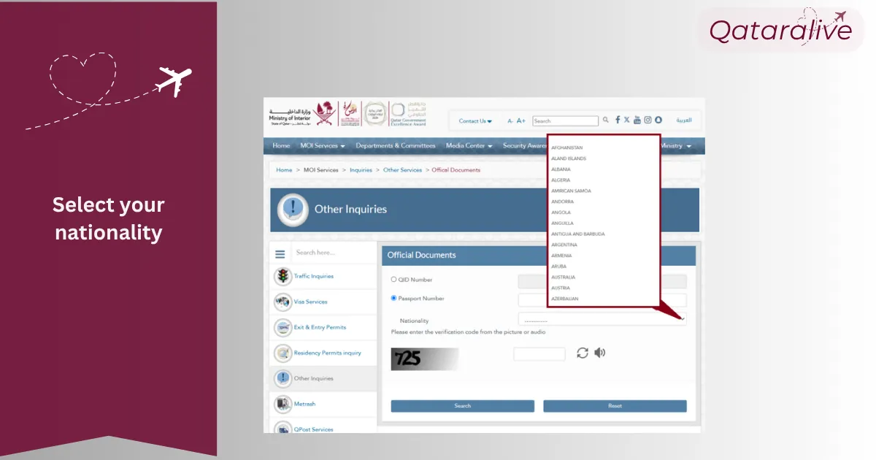The image size is (876, 460).
Task: Select the Passport Number radio button
Action: [393, 298]
